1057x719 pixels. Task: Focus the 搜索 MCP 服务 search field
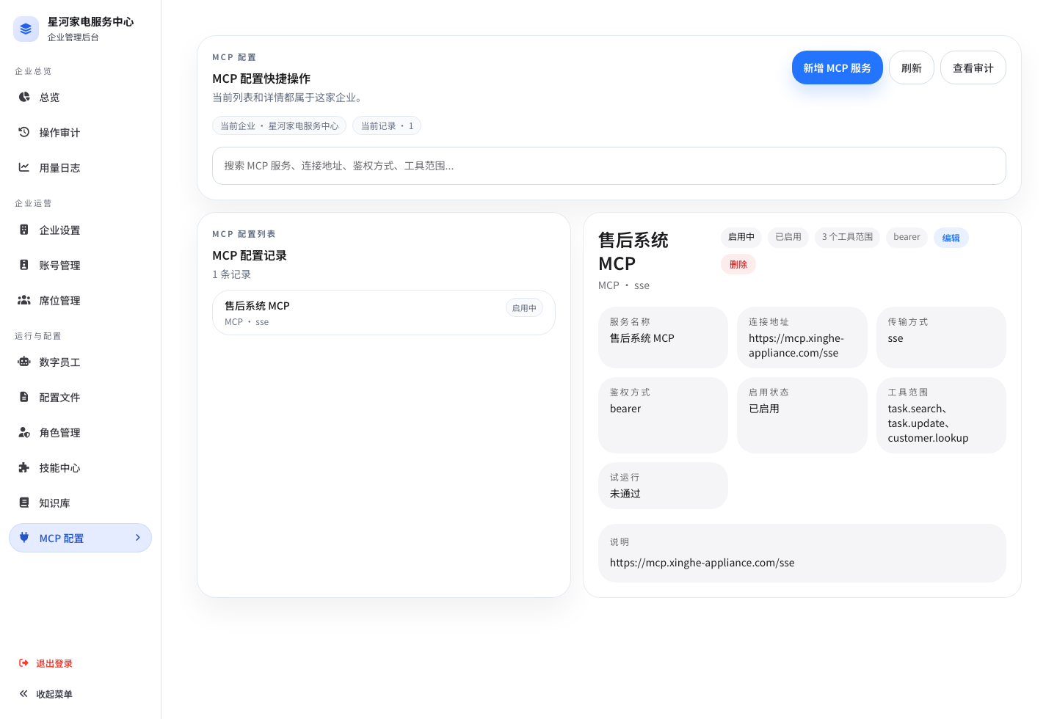pos(609,166)
